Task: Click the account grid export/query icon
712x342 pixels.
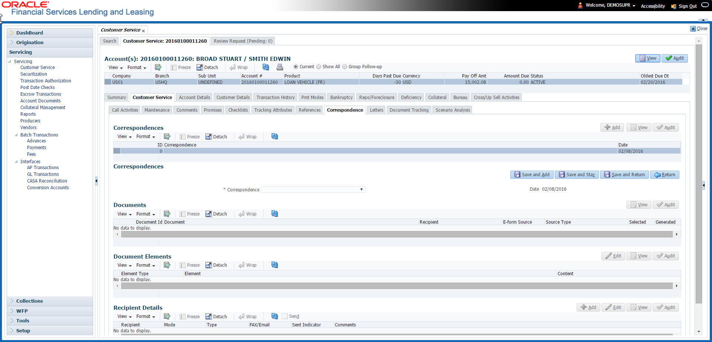Action: pos(158,67)
